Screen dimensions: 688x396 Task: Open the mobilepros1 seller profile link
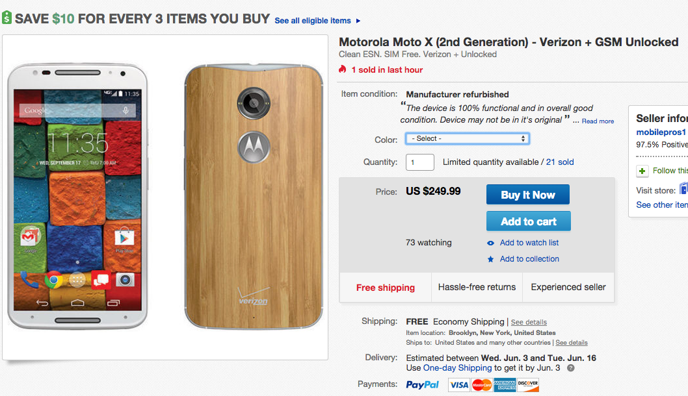click(661, 132)
